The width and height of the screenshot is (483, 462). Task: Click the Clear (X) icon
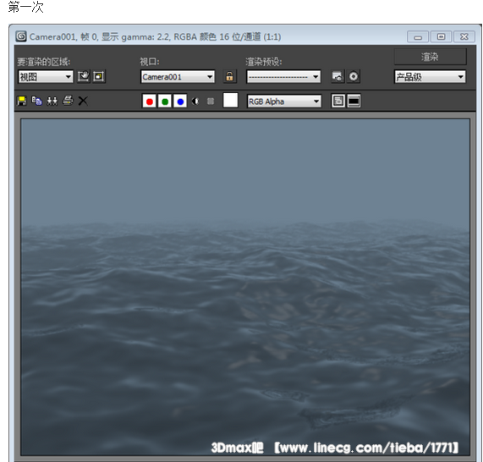[83, 101]
